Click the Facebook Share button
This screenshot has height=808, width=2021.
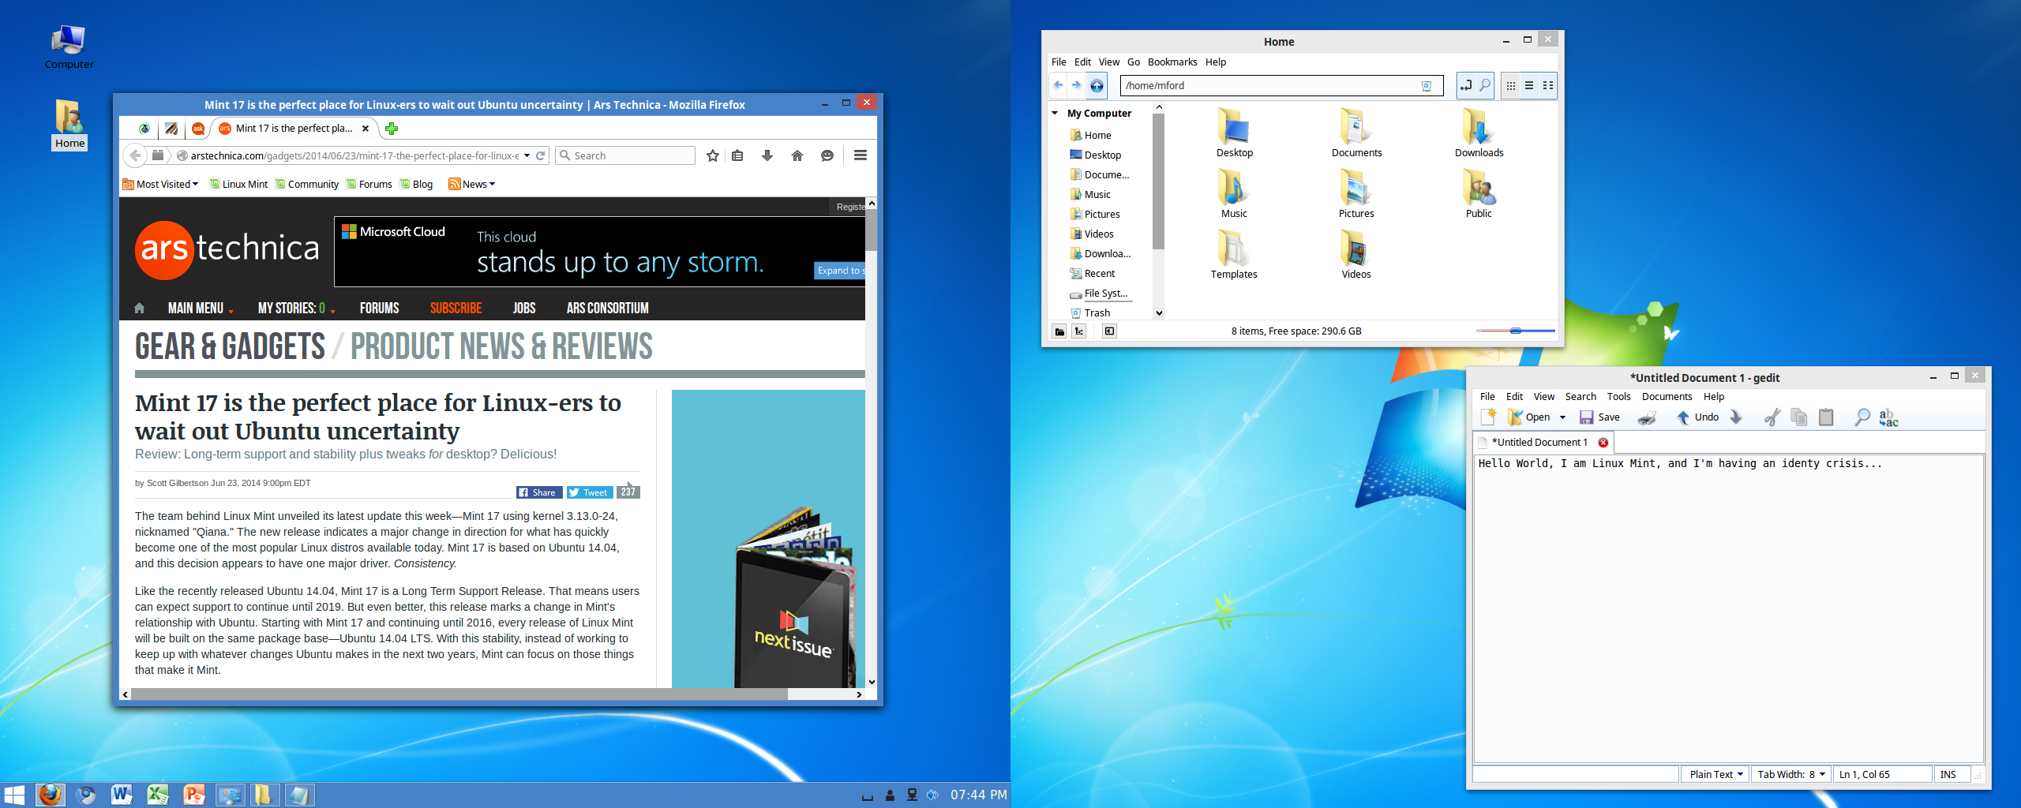tap(538, 492)
